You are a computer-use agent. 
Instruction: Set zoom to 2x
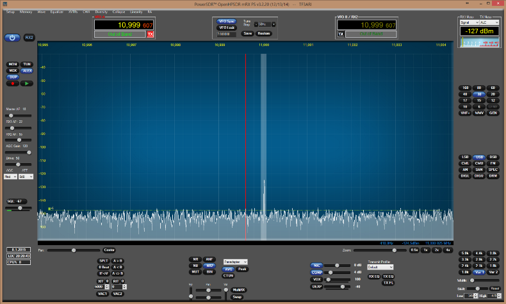437,250
